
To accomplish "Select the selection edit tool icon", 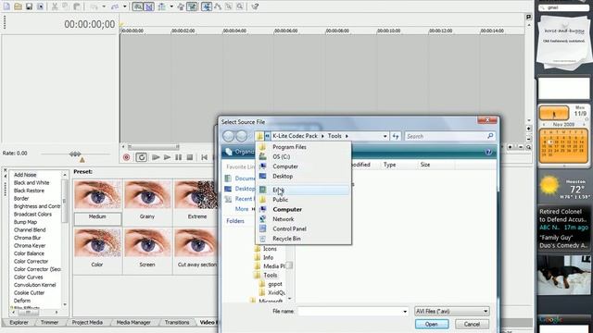I will pos(229,6).
